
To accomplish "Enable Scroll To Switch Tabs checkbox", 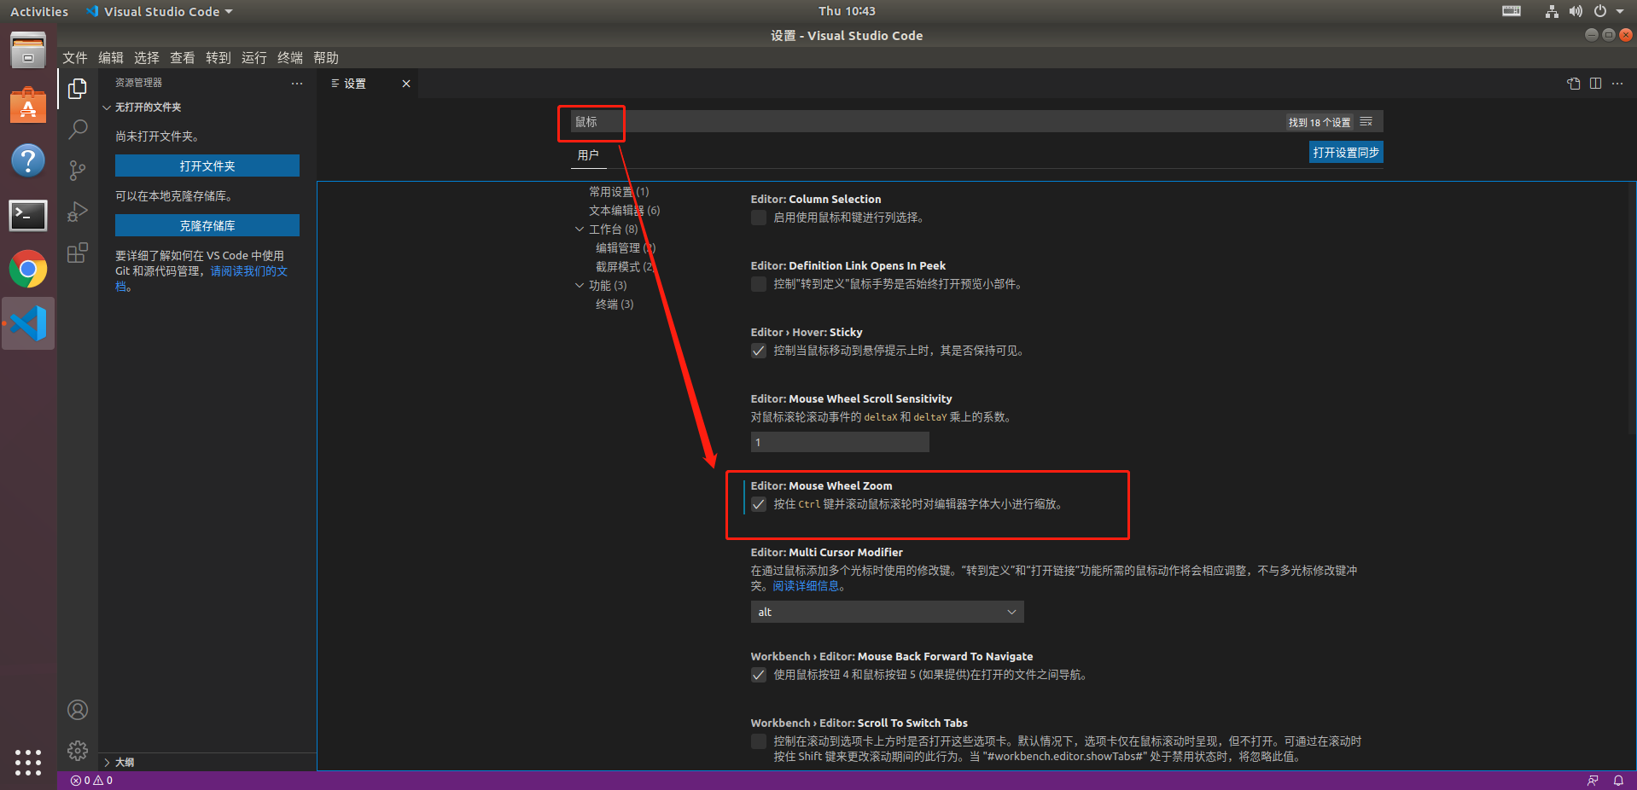I will click(x=758, y=741).
